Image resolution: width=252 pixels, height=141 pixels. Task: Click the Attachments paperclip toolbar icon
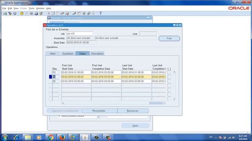[x=89, y=14]
